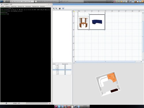This screenshot has width=144, height=108.
Task: Click the camera photo icon in the toolbar
Action: click(x=60, y=8)
